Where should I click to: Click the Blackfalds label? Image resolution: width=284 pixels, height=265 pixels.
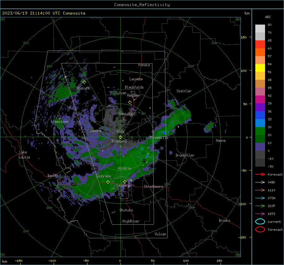(x=134, y=87)
